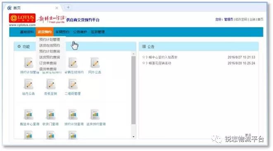Open the 公告维护 navigation menu
The width and height of the screenshot is (273, 151).
(x=80, y=32)
